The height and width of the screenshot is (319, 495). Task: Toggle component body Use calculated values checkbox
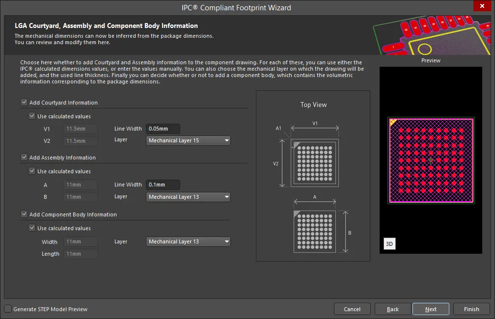coord(32,228)
